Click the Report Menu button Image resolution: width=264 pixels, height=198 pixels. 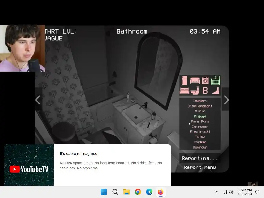click(200, 167)
